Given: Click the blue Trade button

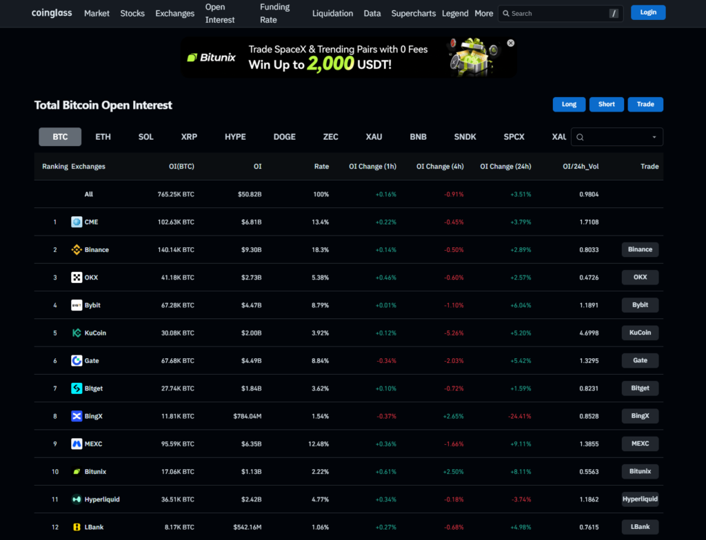Looking at the screenshot, I should click(x=645, y=105).
